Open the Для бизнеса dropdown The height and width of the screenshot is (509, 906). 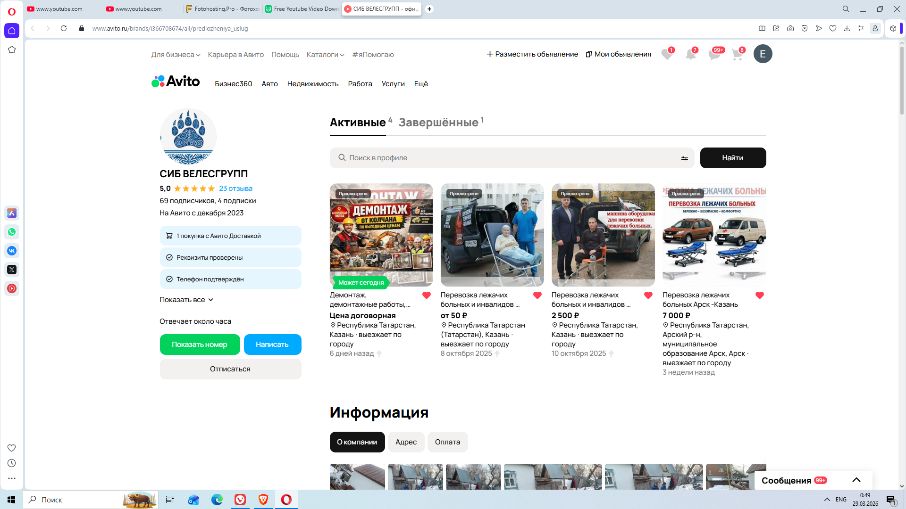[176, 55]
